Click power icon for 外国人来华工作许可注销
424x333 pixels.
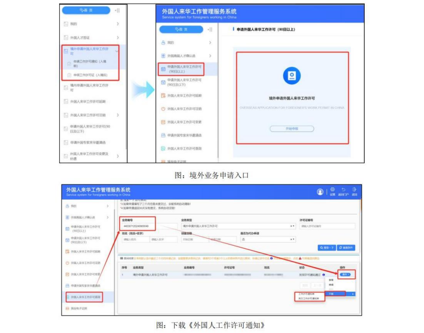tap(163, 109)
